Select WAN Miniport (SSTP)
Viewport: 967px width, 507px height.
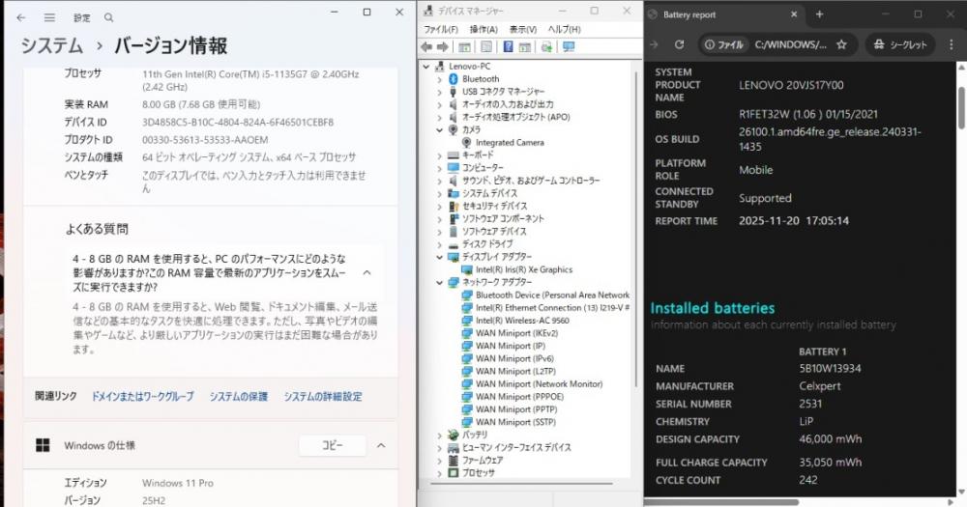(515, 422)
